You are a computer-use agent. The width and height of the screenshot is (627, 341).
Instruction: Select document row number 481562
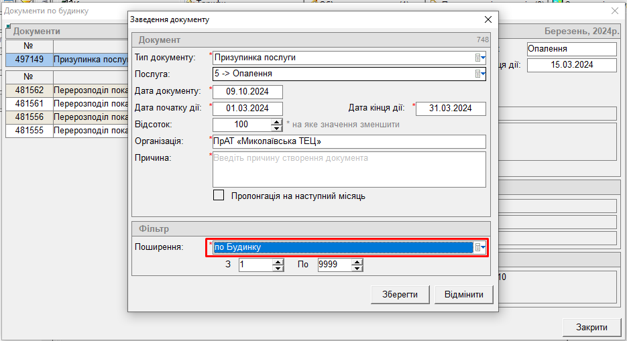click(x=29, y=90)
